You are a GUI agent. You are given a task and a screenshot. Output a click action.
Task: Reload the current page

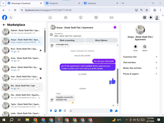15,10
